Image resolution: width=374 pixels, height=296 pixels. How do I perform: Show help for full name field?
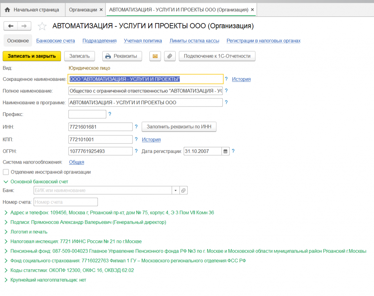[x=226, y=90]
